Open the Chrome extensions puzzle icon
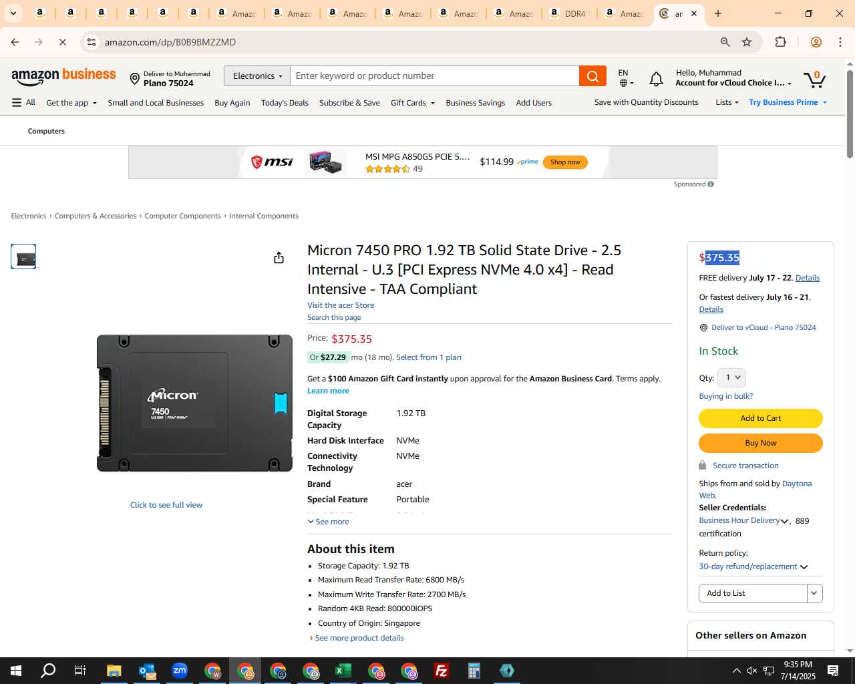 point(780,42)
